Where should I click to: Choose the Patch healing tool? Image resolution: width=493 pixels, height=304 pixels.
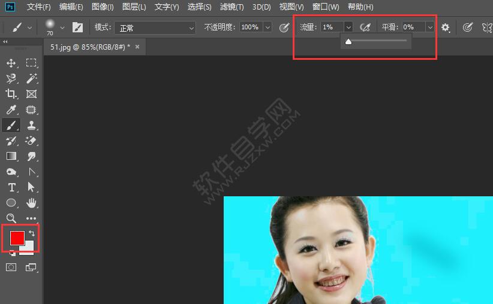[31, 110]
